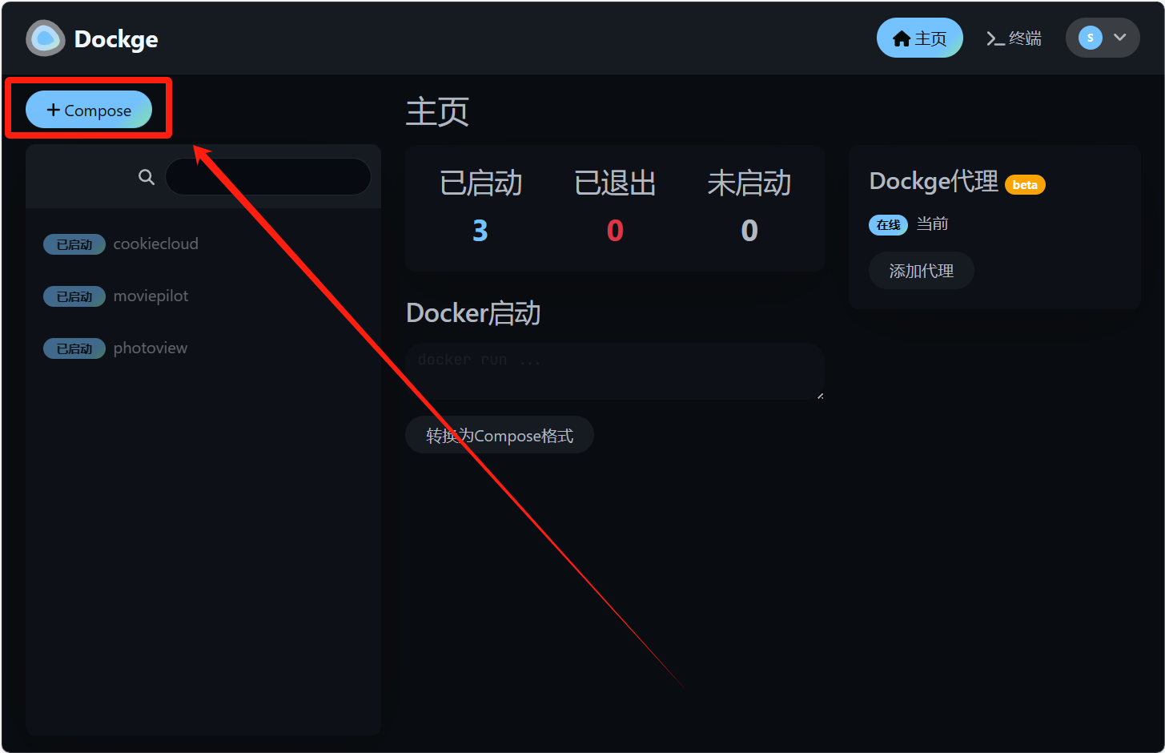Click the terminal prompt icon
The height and width of the screenshot is (753, 1165).
point(995,38)
